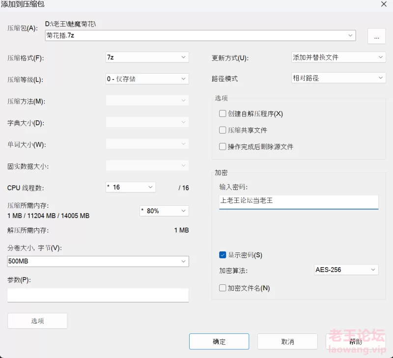Click the 输入密码 password field
This screenshot has height=358, width=393.
tap(299, 201)
